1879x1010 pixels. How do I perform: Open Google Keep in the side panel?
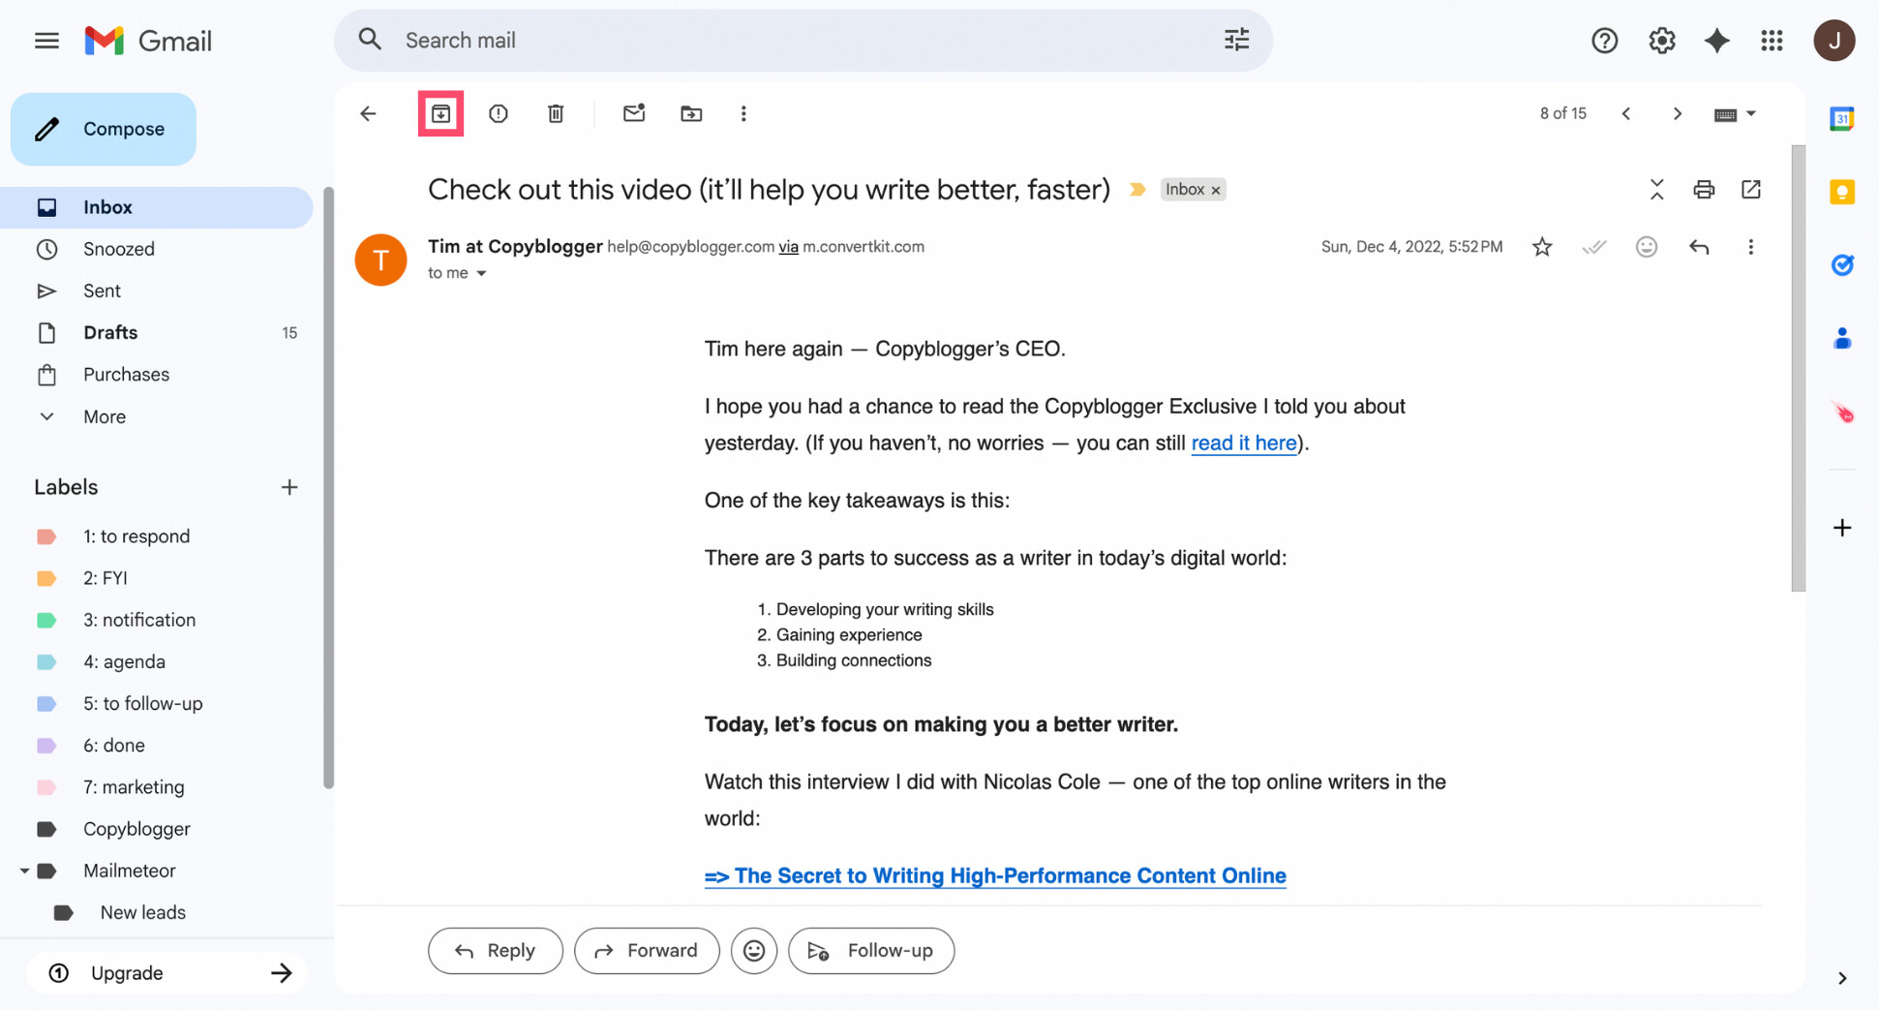[x=1842, y=192]
